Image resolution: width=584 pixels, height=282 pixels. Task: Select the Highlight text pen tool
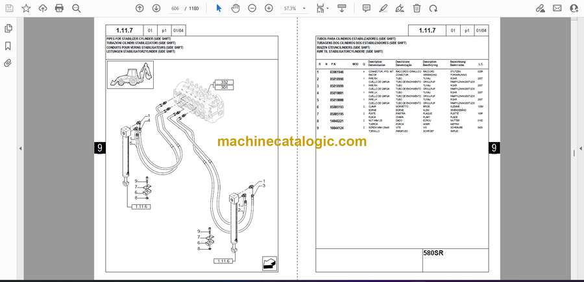coord(383,8)
